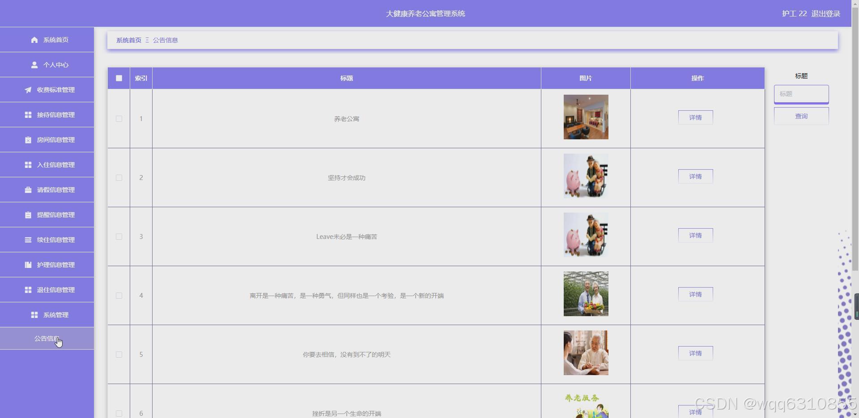Check the checkbox for row Leave未必是一种痛苦
This screenshot has width=859, height=418.
click(x=119, y=237)
